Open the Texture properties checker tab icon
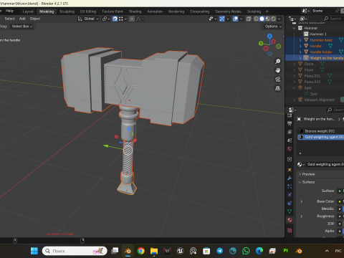Viewport: 344px width, 258px height. pyautogui.click(x=290, y=230)
